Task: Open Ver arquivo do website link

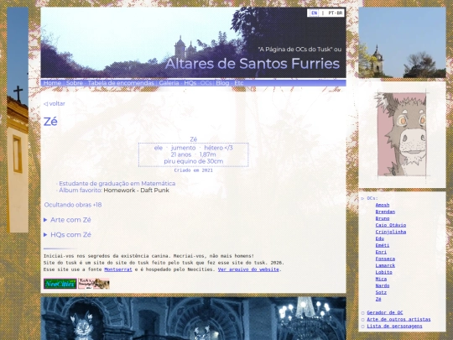Action: point(248,269)
